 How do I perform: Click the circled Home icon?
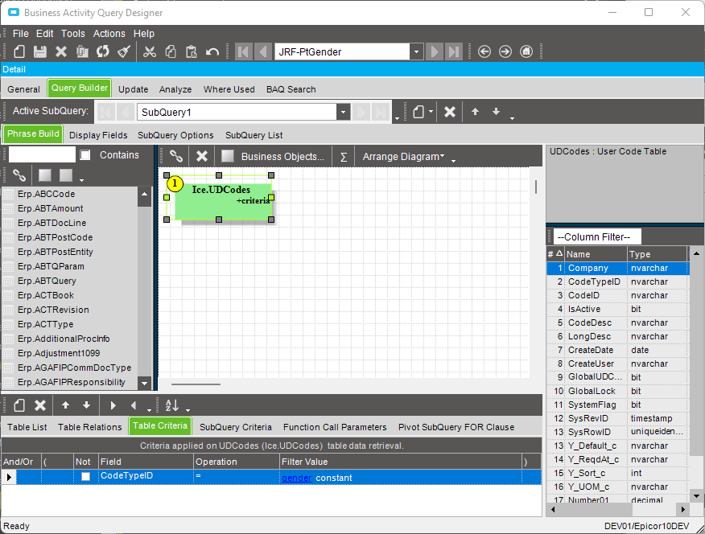(526, 51)
